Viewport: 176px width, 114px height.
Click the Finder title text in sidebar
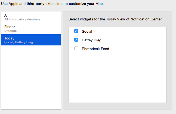click(10, 27)
